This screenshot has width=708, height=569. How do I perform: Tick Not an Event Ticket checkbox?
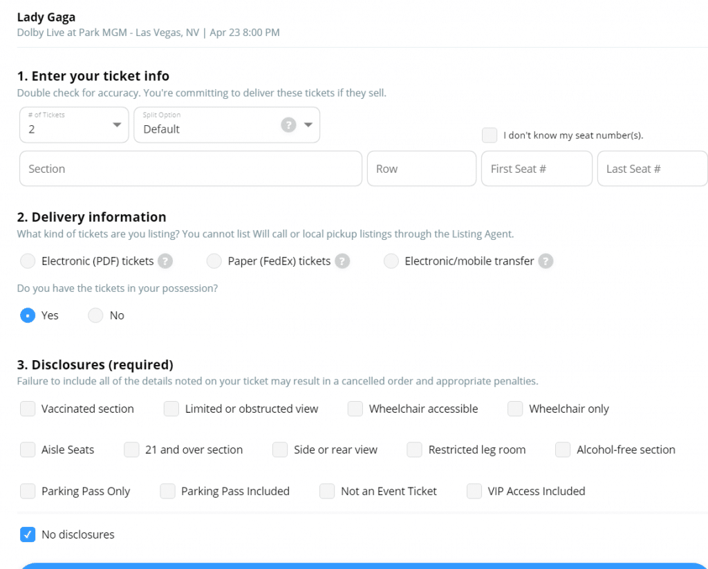coord(327,491)
